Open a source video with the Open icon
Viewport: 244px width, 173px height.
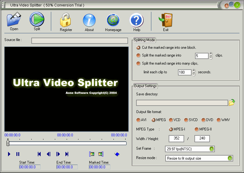click(x=14, y=19)
